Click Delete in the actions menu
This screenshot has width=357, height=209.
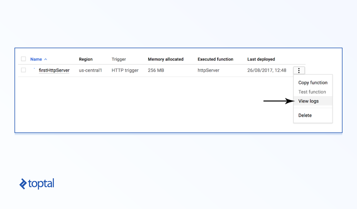305,115
